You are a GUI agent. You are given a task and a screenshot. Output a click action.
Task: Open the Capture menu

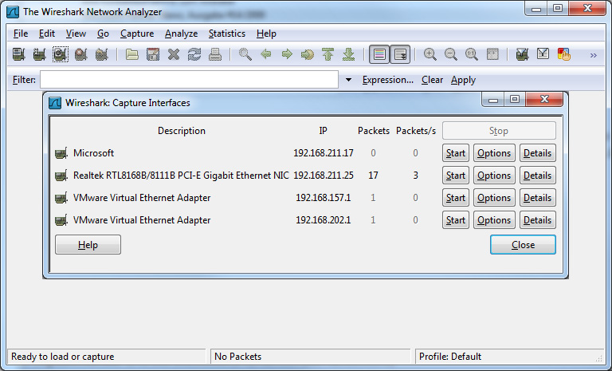pos(137,34)
